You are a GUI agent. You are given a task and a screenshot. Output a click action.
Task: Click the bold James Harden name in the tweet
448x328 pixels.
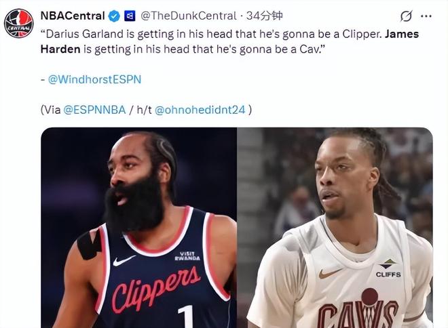point(402,34)
